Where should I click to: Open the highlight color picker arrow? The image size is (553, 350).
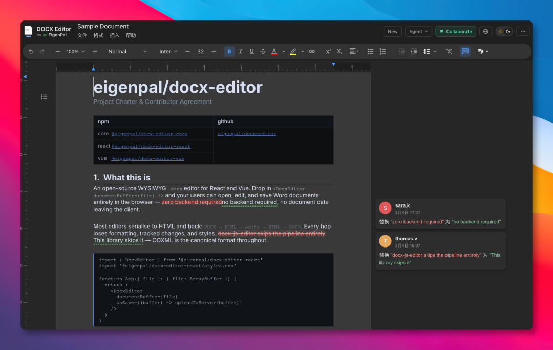click(303, 52)
